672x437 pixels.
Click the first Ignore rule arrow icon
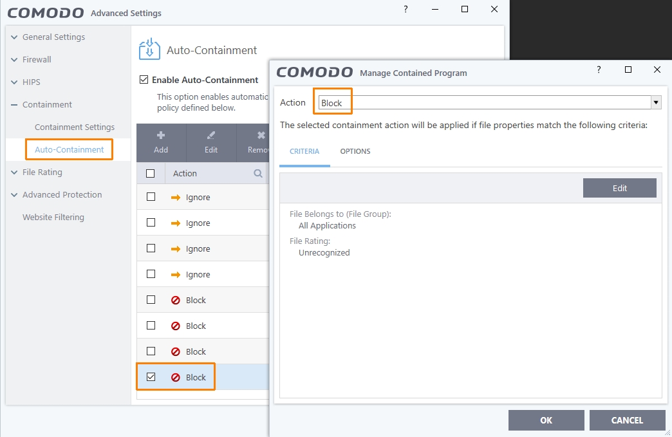(x=176, y=198)
